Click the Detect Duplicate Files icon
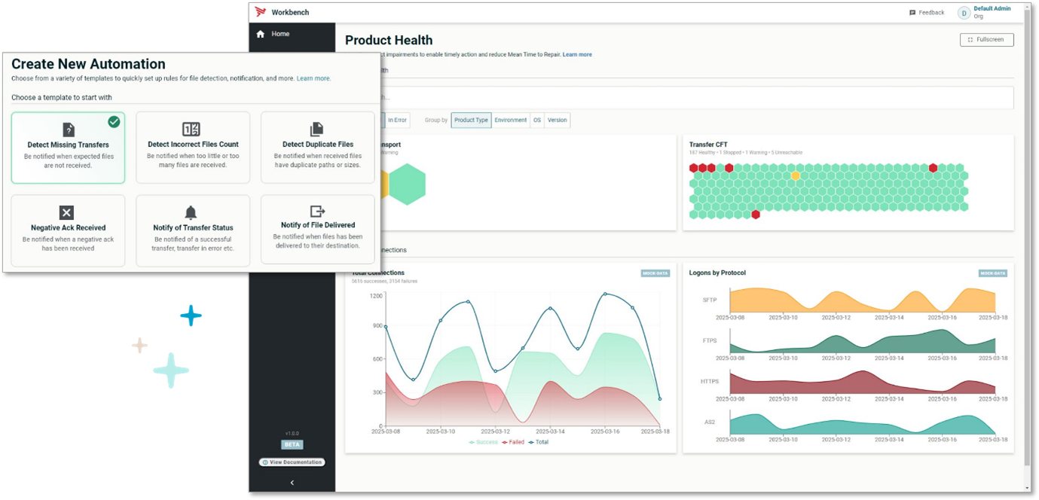 (317, 130)
